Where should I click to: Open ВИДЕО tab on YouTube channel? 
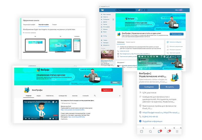[x=39, y=96]
